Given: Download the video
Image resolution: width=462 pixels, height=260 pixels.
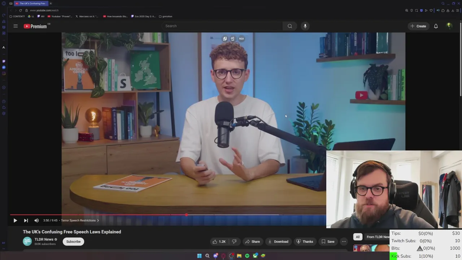Looking at the screenshot, I should (278, 242).
